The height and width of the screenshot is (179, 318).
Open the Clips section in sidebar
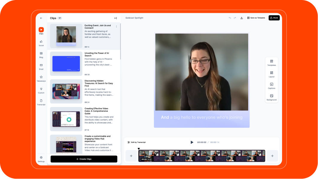tap(41, 30)
